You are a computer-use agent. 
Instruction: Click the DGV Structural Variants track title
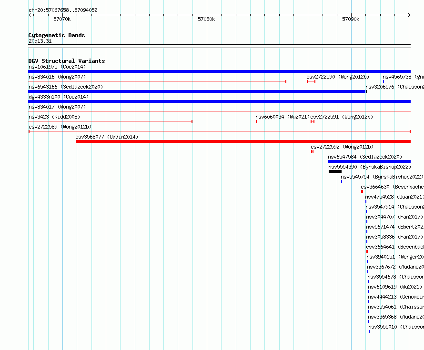tap(67, 61)
